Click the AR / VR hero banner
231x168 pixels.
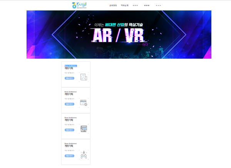pyautogui.click(x=119, y=35)
